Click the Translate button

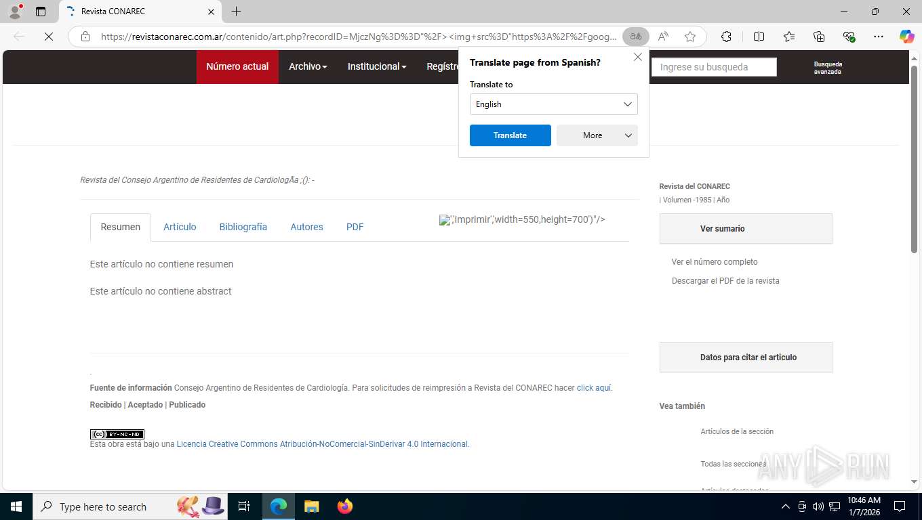(x=510, y=135)
